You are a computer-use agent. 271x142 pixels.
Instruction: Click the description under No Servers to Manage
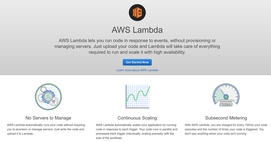[x=46, y=129]
